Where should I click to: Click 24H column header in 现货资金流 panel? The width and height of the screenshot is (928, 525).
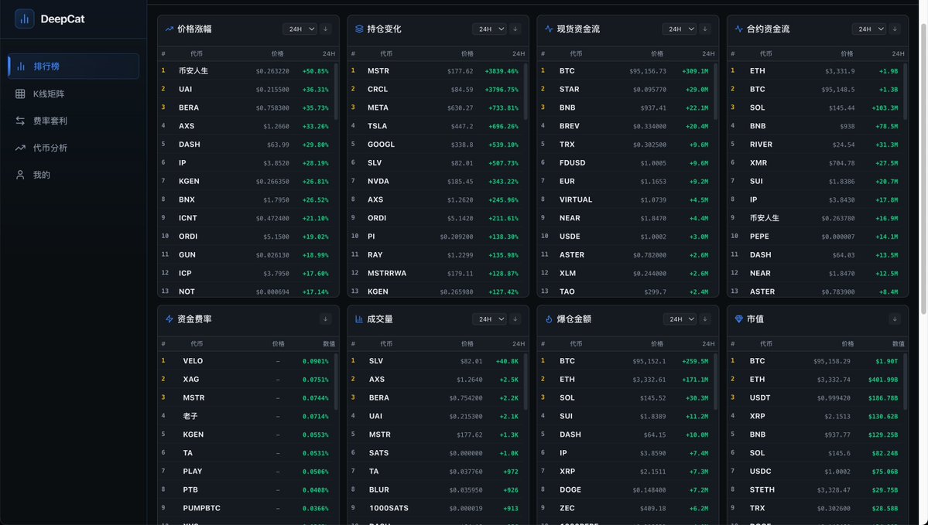(708, 54)
